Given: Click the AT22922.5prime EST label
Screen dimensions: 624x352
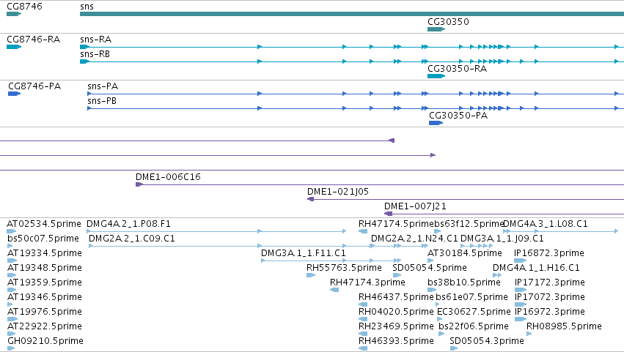Looking at the screenshot, I should pyautogui.click(x=45, y=326).
